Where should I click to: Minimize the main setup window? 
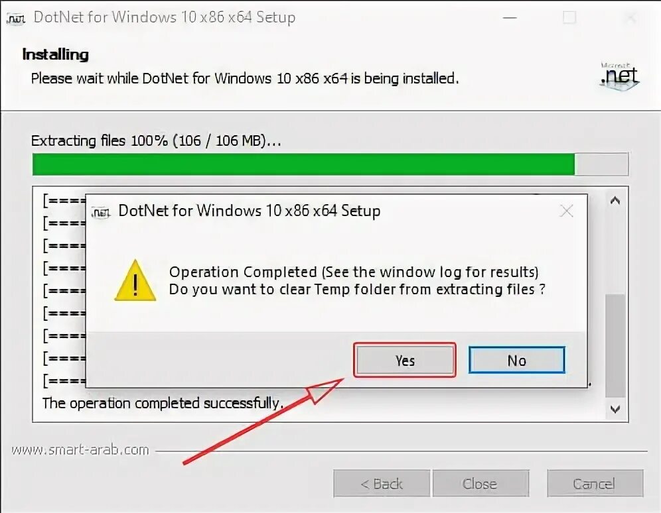510,18
